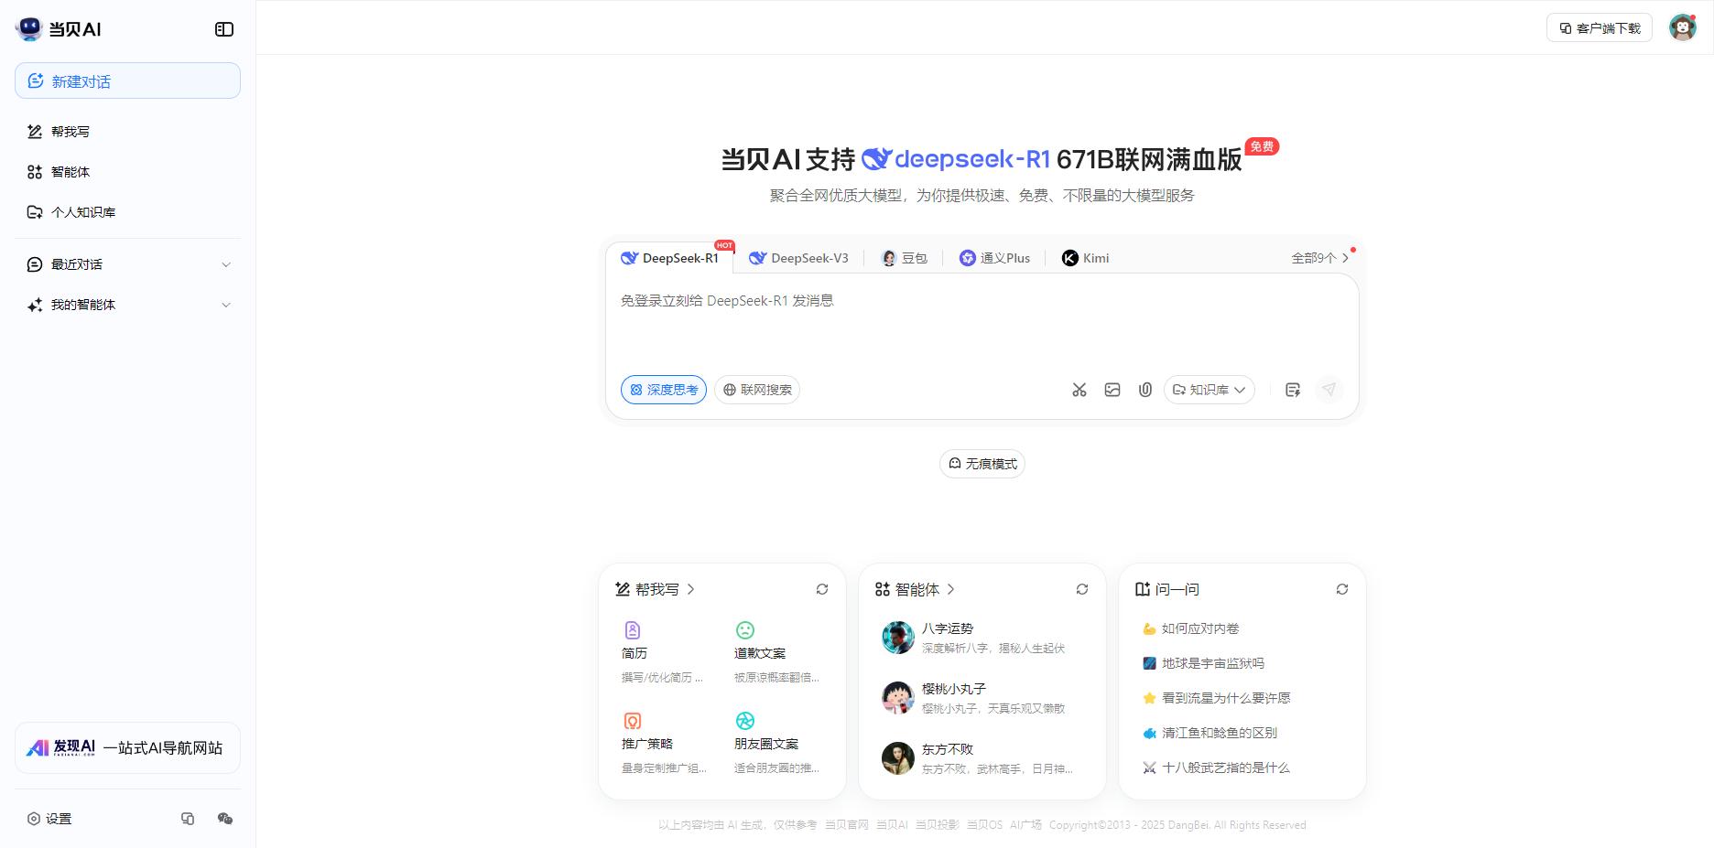Click the image upload icon
The width and height of the screenshot is (1714, 848).
tap(1112, 390)
